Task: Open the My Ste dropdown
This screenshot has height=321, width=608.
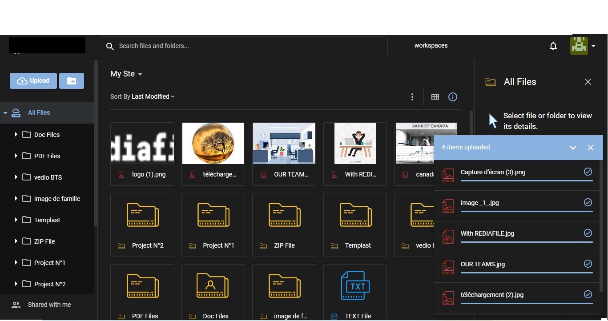Action: [x=126, y=74]
